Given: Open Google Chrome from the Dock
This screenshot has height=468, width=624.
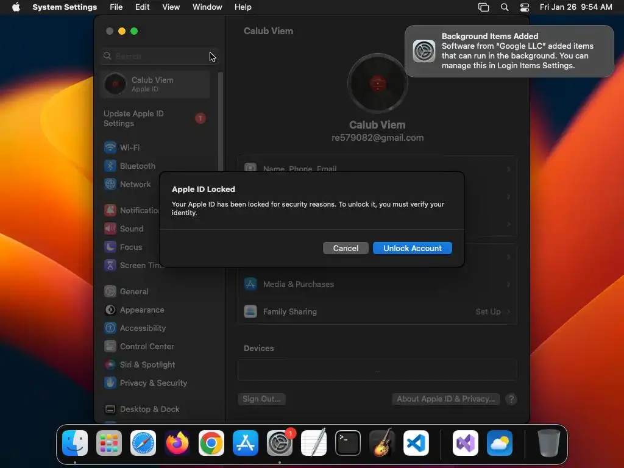Looking at the screenshot, I should 211,443.
